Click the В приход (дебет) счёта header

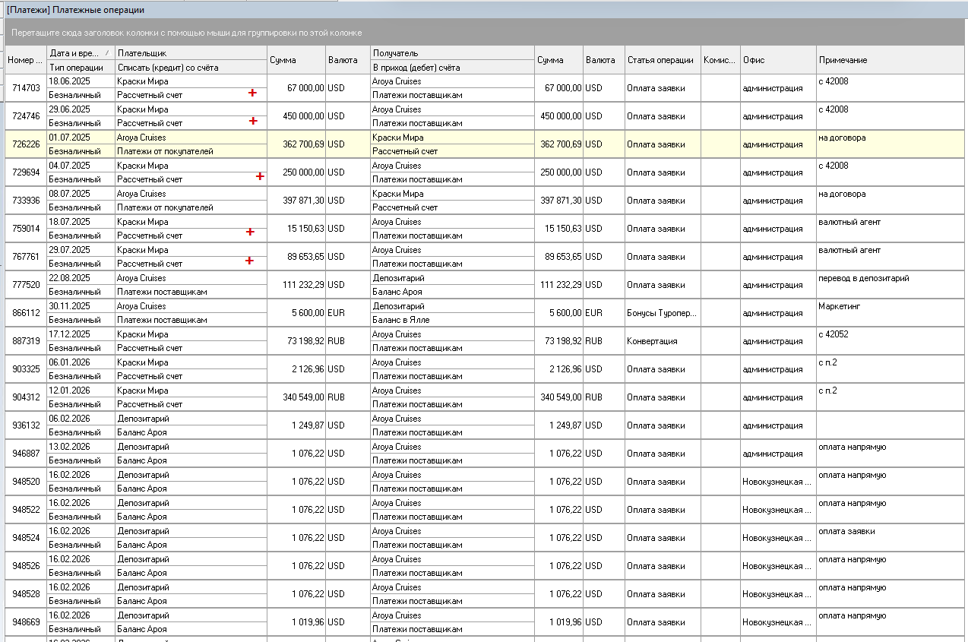452,67
